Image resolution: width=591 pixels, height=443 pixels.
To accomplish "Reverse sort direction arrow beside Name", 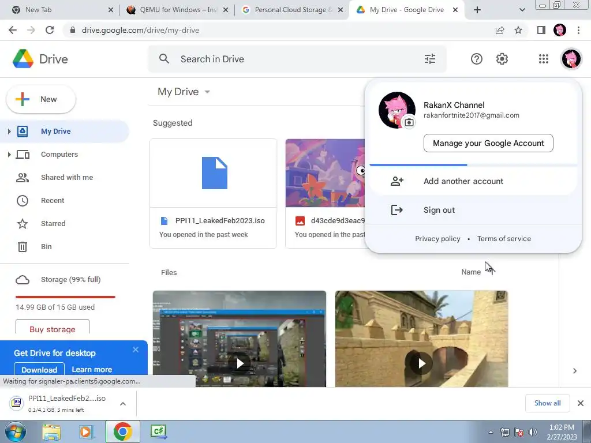I will pyautogui.click(x=492, y=272).
